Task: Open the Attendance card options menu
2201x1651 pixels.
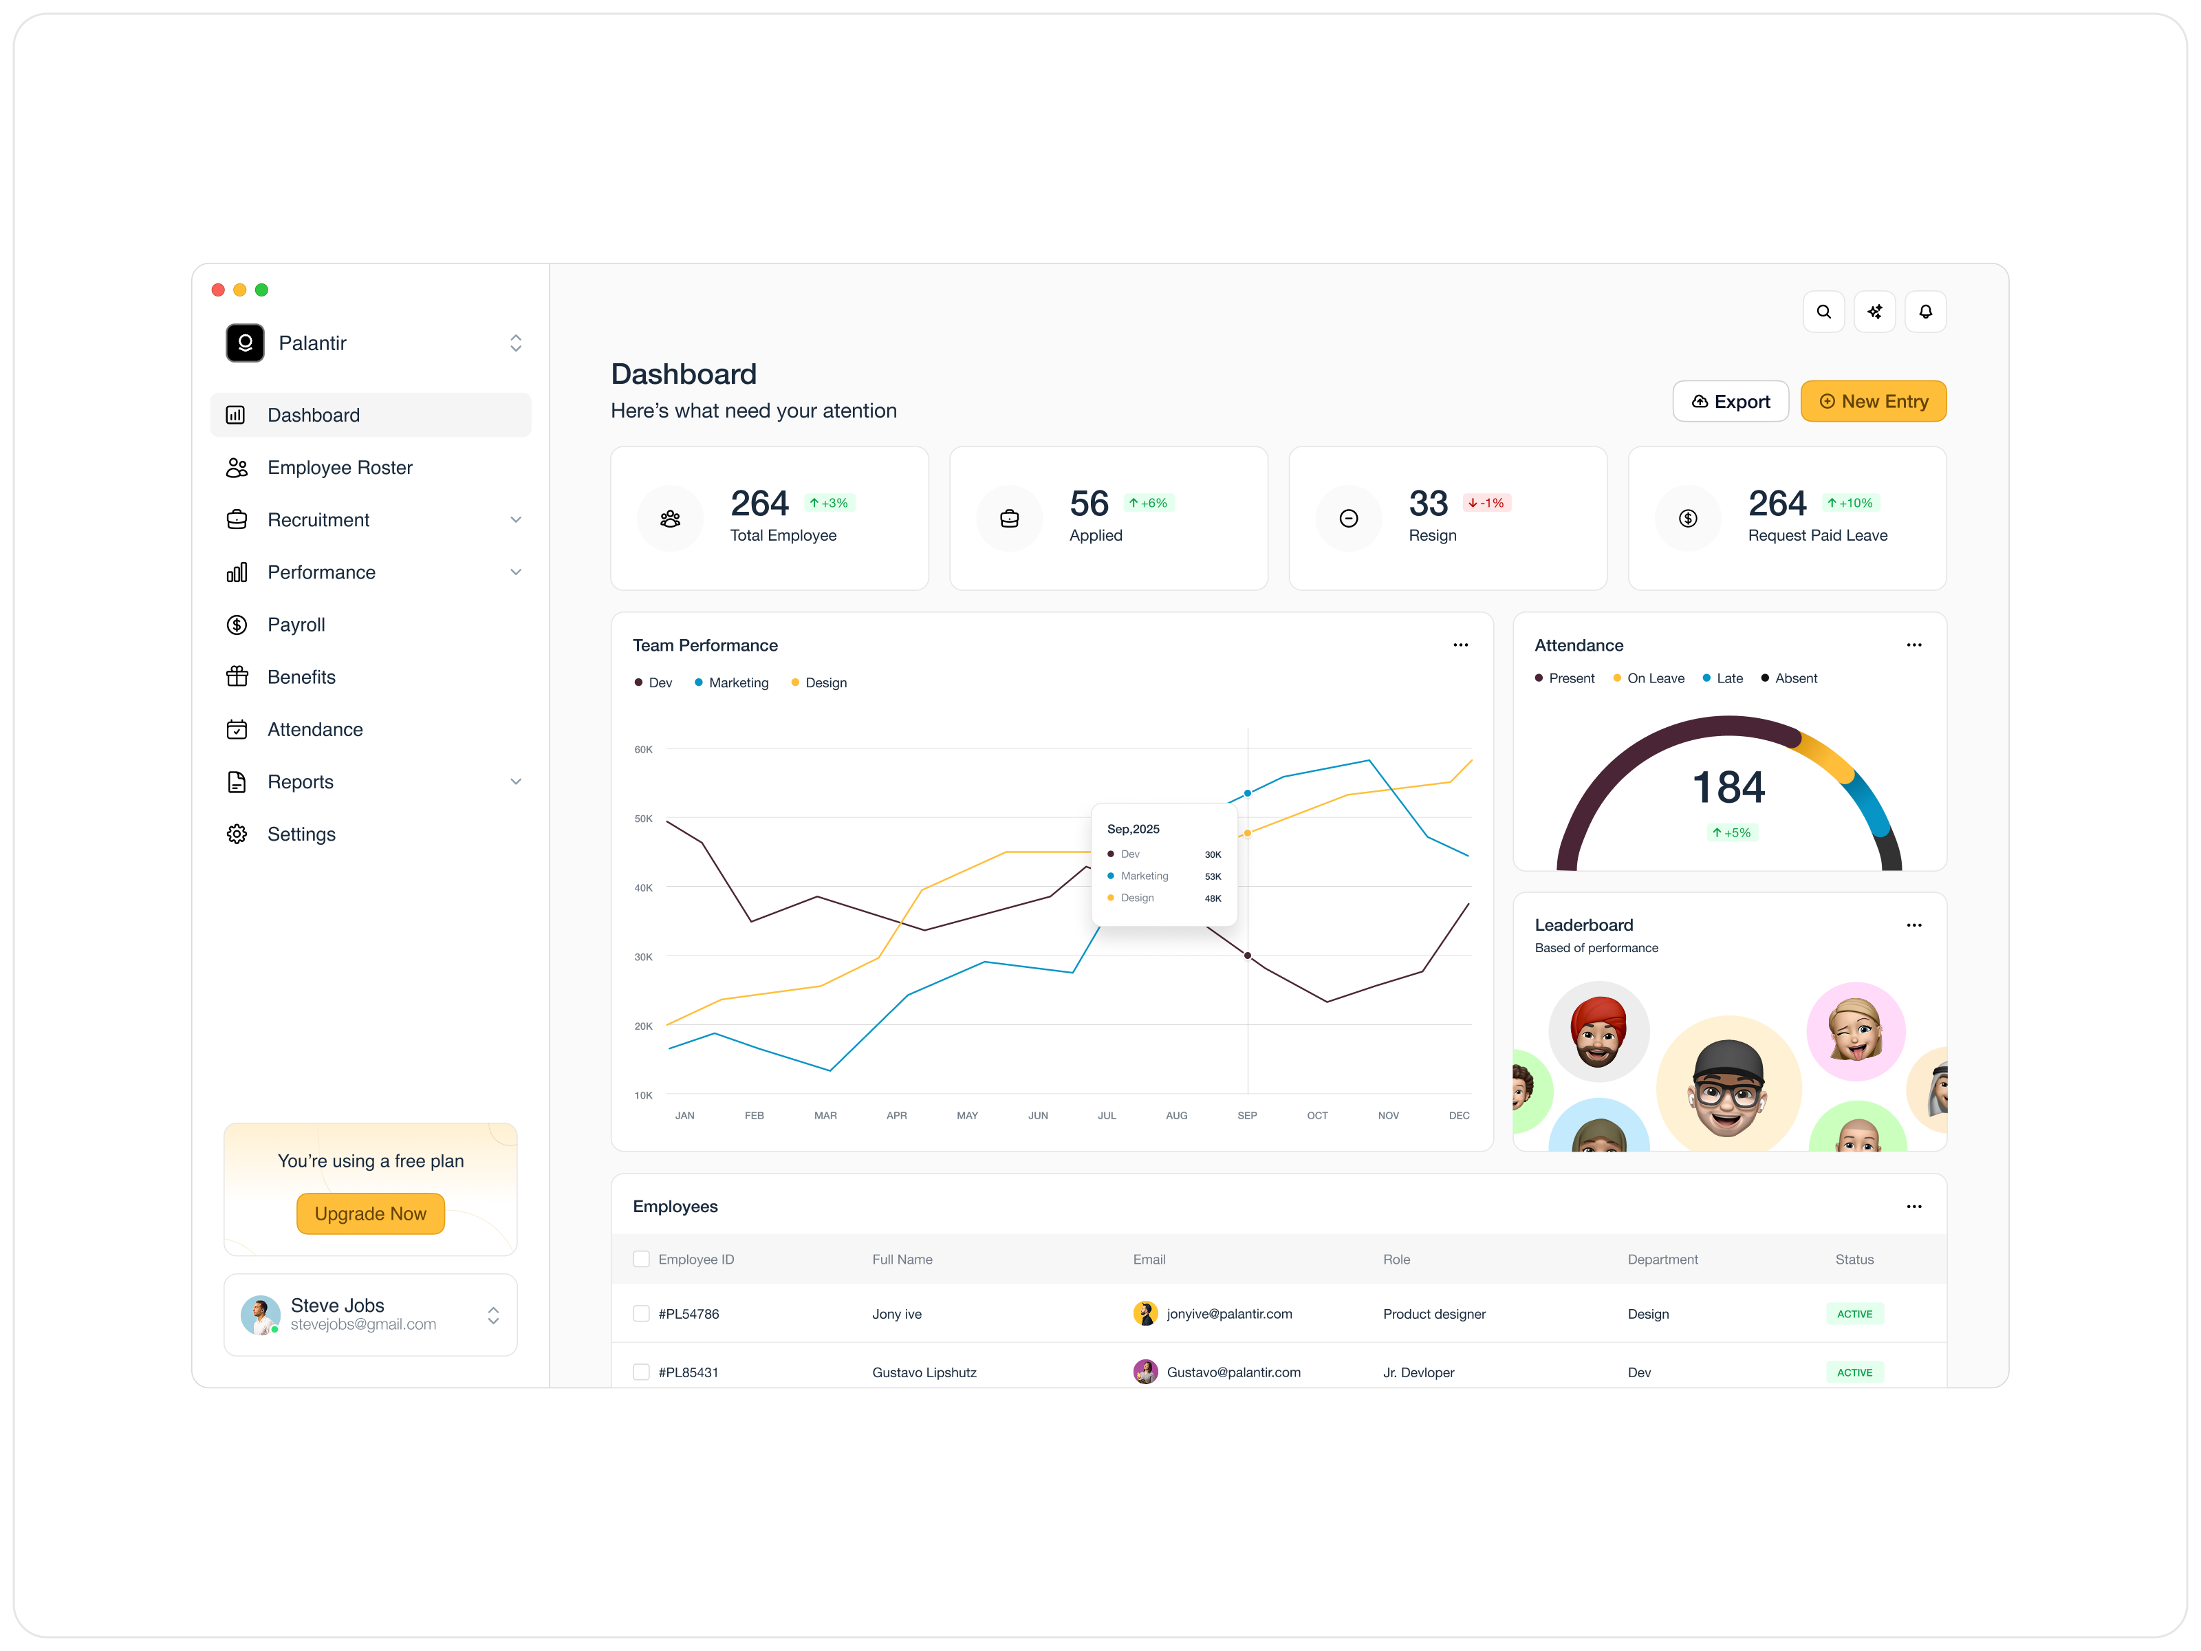Action: coord(1913,645)
